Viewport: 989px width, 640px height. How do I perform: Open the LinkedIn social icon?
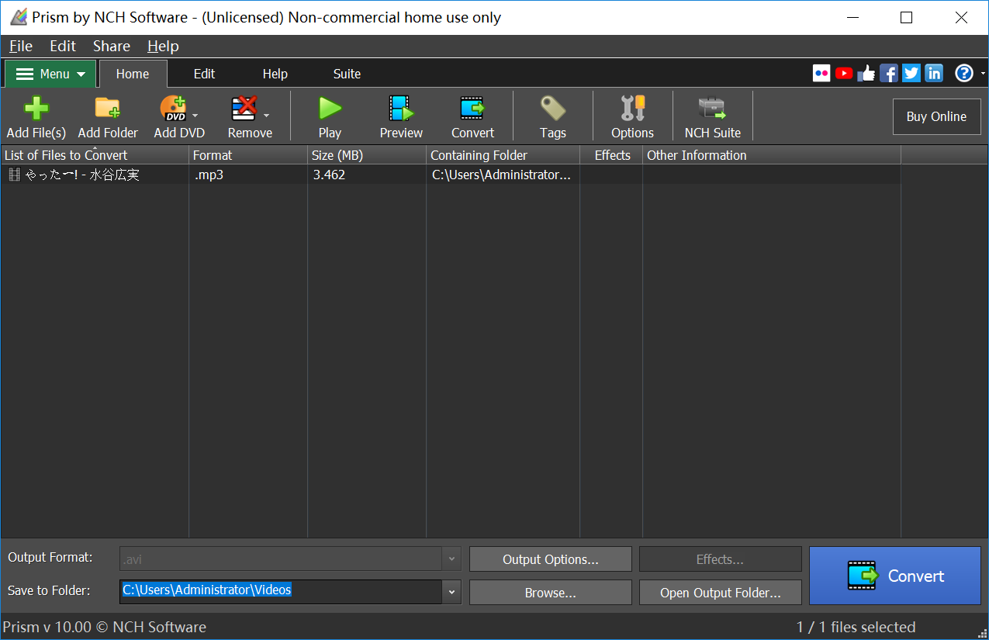(x=934, y=73)
